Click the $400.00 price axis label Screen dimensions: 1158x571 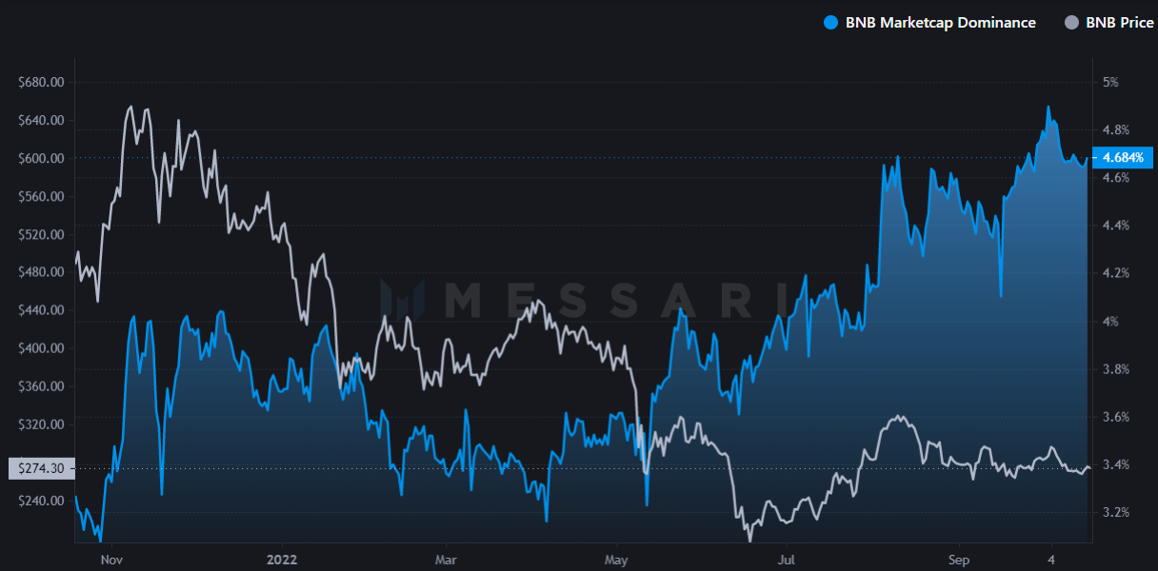(41, 348)
